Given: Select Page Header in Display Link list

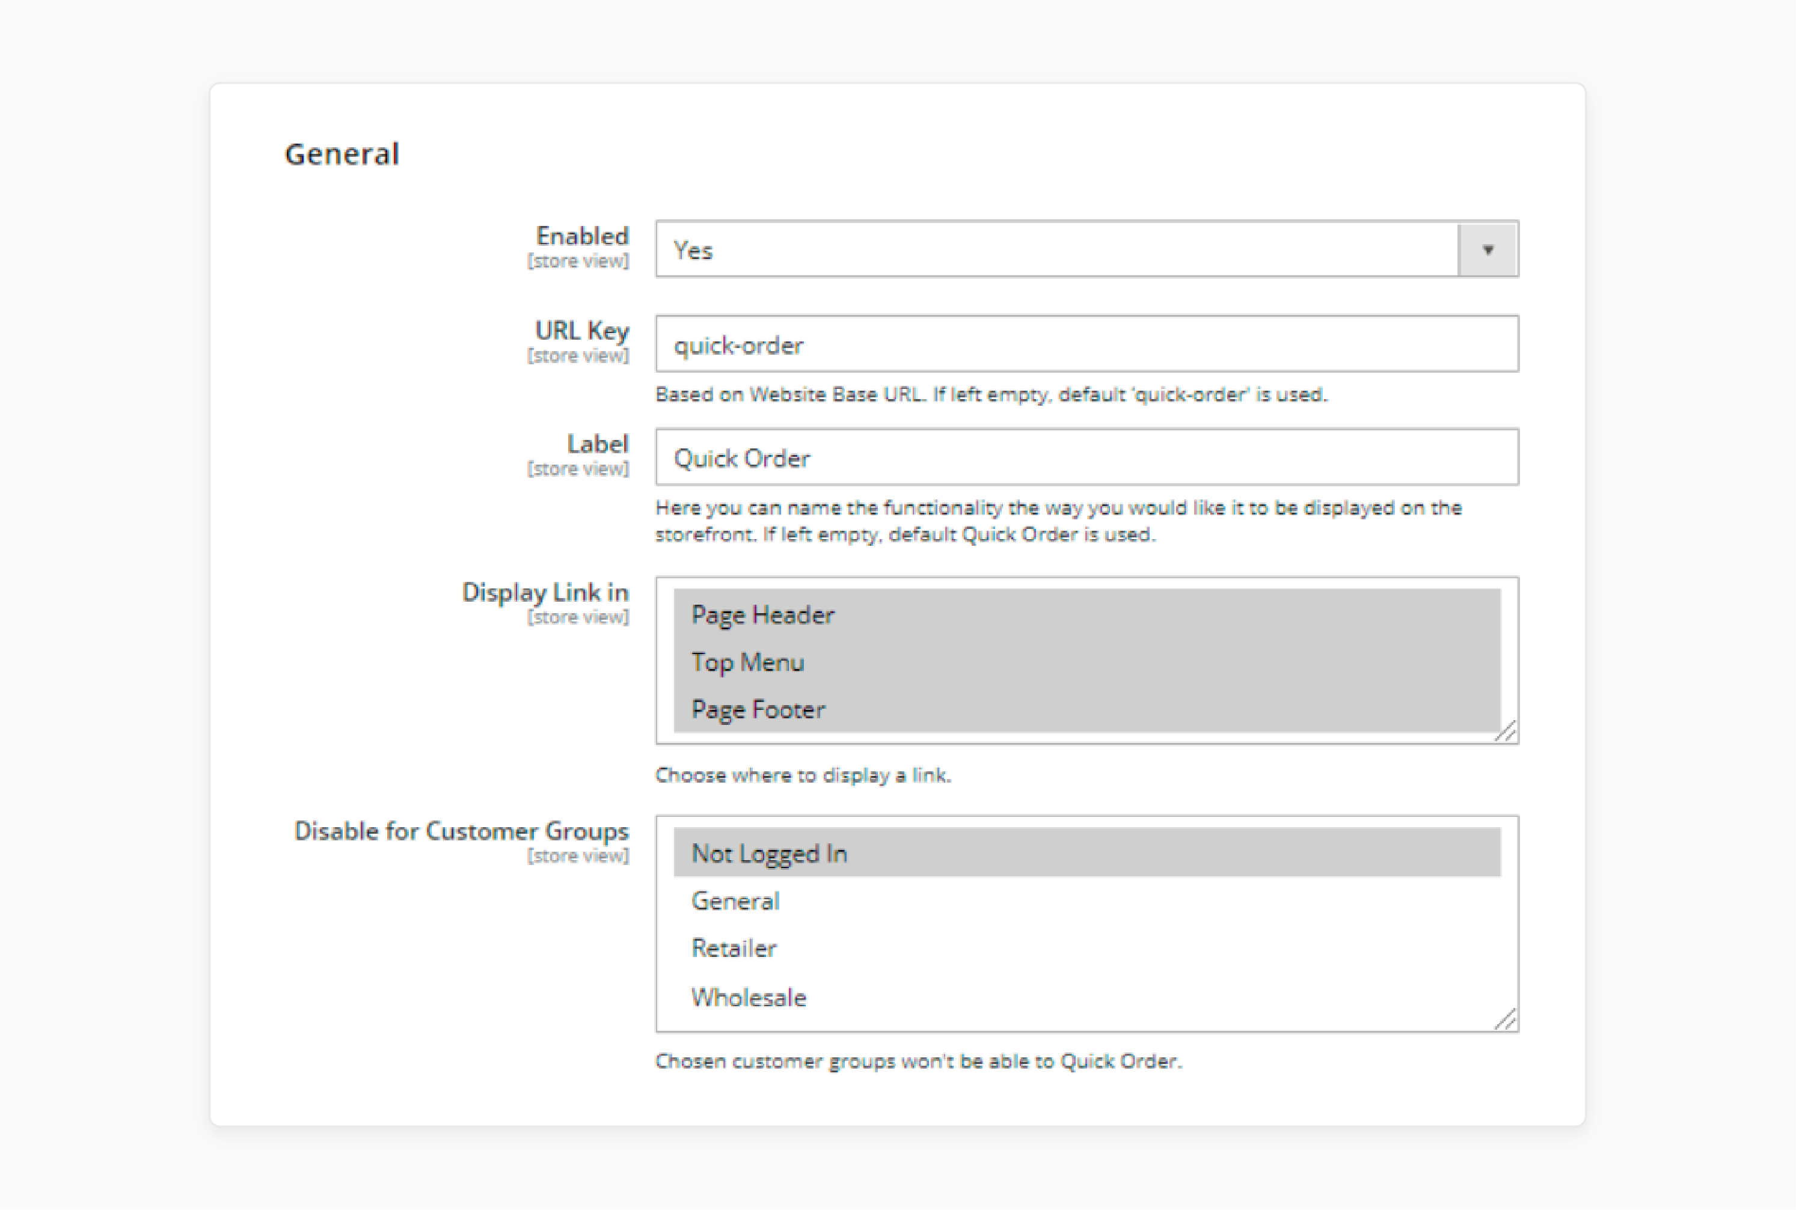Looking at the screenshot, I should click(x=1086, y=614).
